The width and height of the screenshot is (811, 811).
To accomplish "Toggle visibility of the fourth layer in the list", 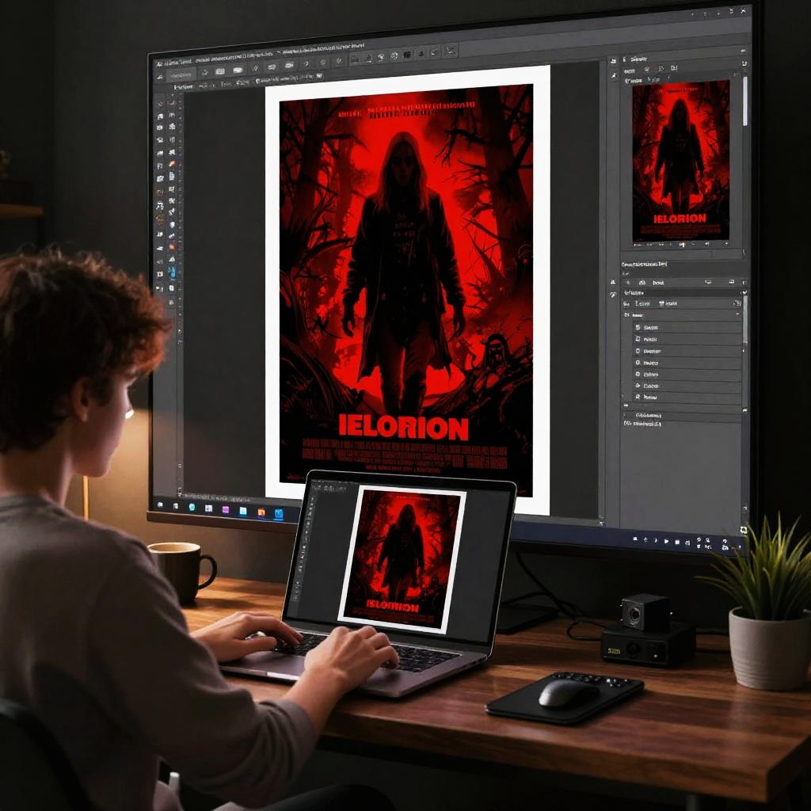I will pos(638,362).
